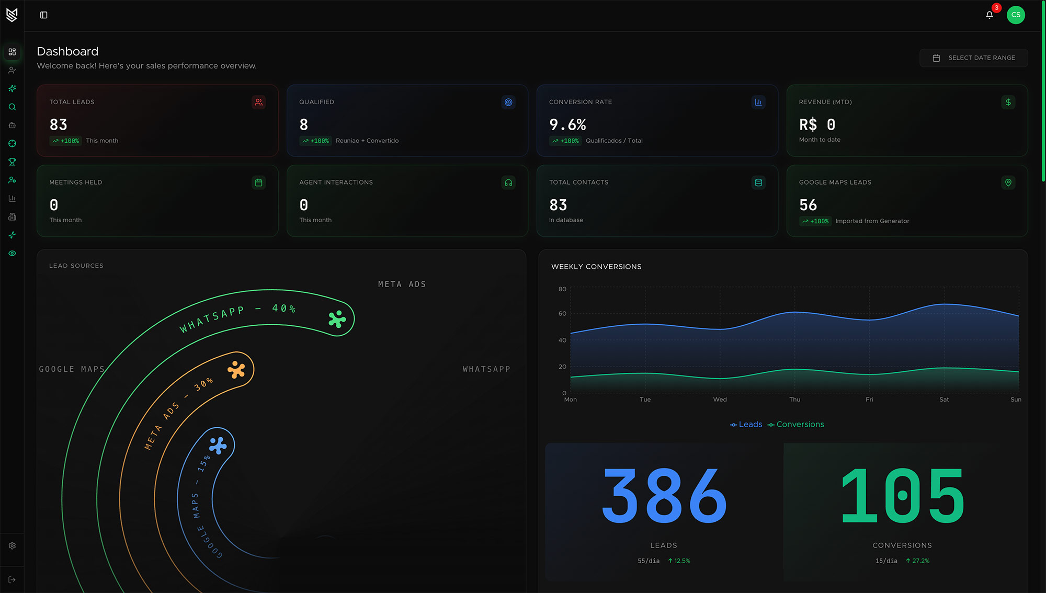This screenshot has height=593, width=1046.
Task: Click the 55/dia leads rate
Action: [x=649, y=561]
